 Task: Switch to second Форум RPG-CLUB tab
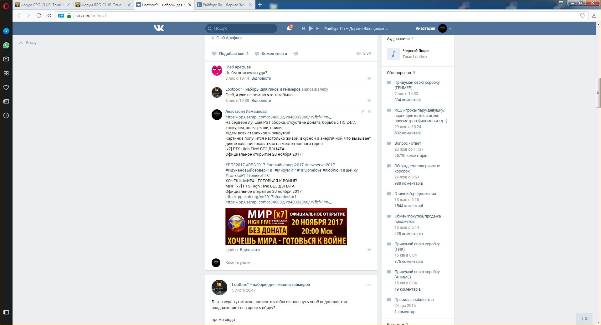click(103, 5)
